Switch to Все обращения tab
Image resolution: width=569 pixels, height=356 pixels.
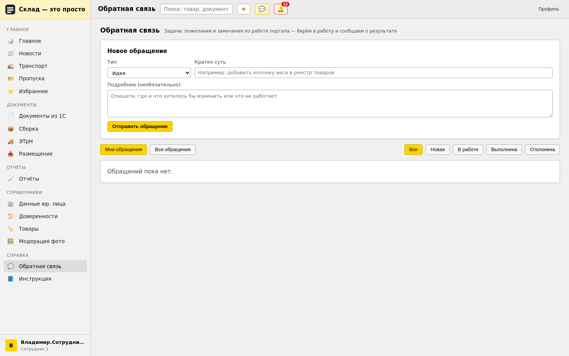click(x=173, y=150)
